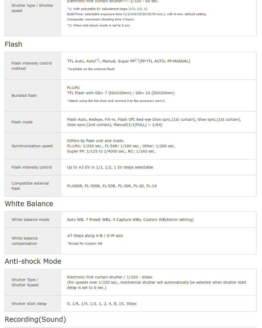Click the Flash mode row label
262x328 pixels.
point(22,122)
